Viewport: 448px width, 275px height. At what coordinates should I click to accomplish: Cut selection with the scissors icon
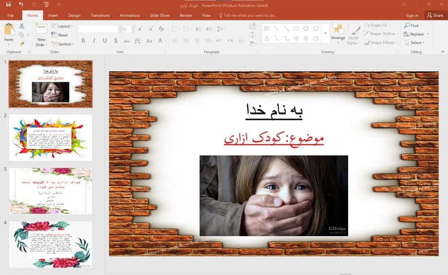coord(22,26)
